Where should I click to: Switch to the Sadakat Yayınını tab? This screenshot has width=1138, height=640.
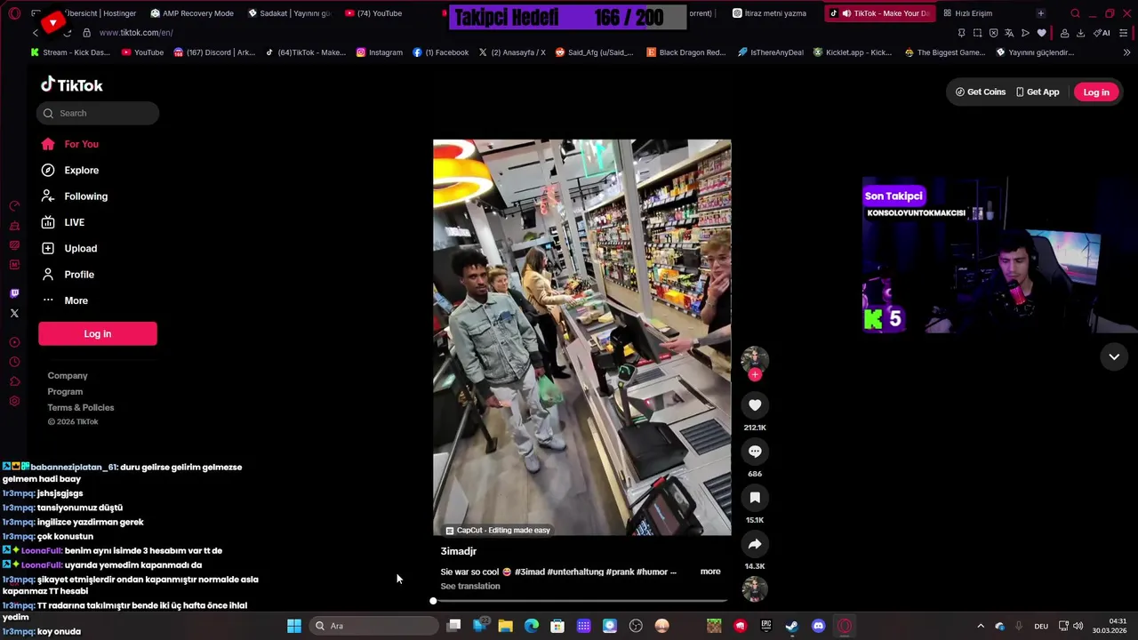pos(288,13)
